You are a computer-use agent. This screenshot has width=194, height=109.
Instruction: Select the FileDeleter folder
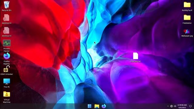[x=187, y=19]
